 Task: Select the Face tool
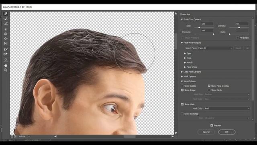click(6, 60)
